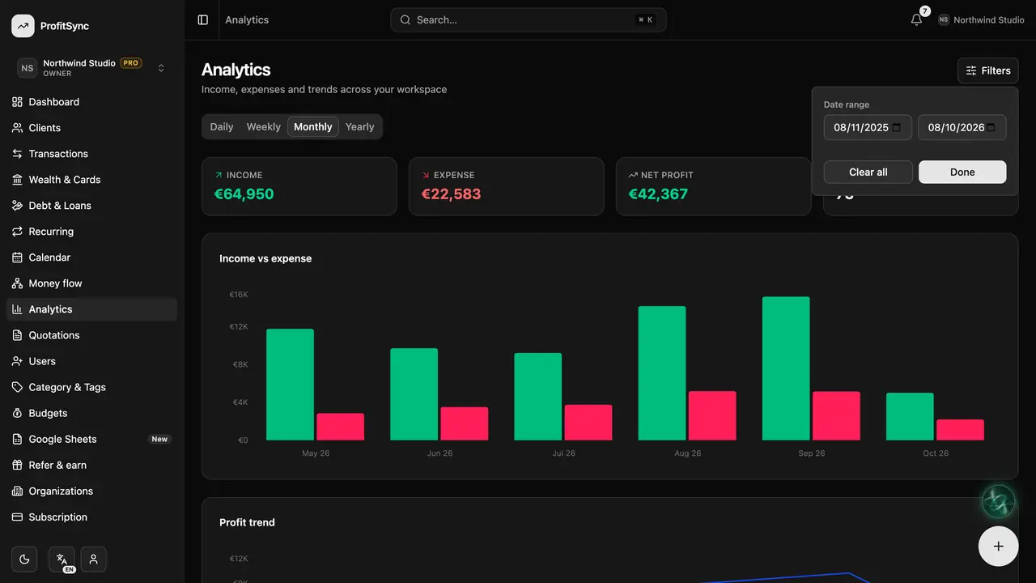Open Category & Tags
1036x583 pixels.
91,387
